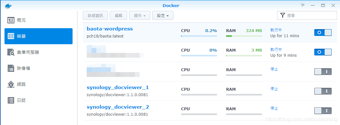Select the 容器 container section
The image size is (340, 125).
pyautogui.click(x=39, y=36)
